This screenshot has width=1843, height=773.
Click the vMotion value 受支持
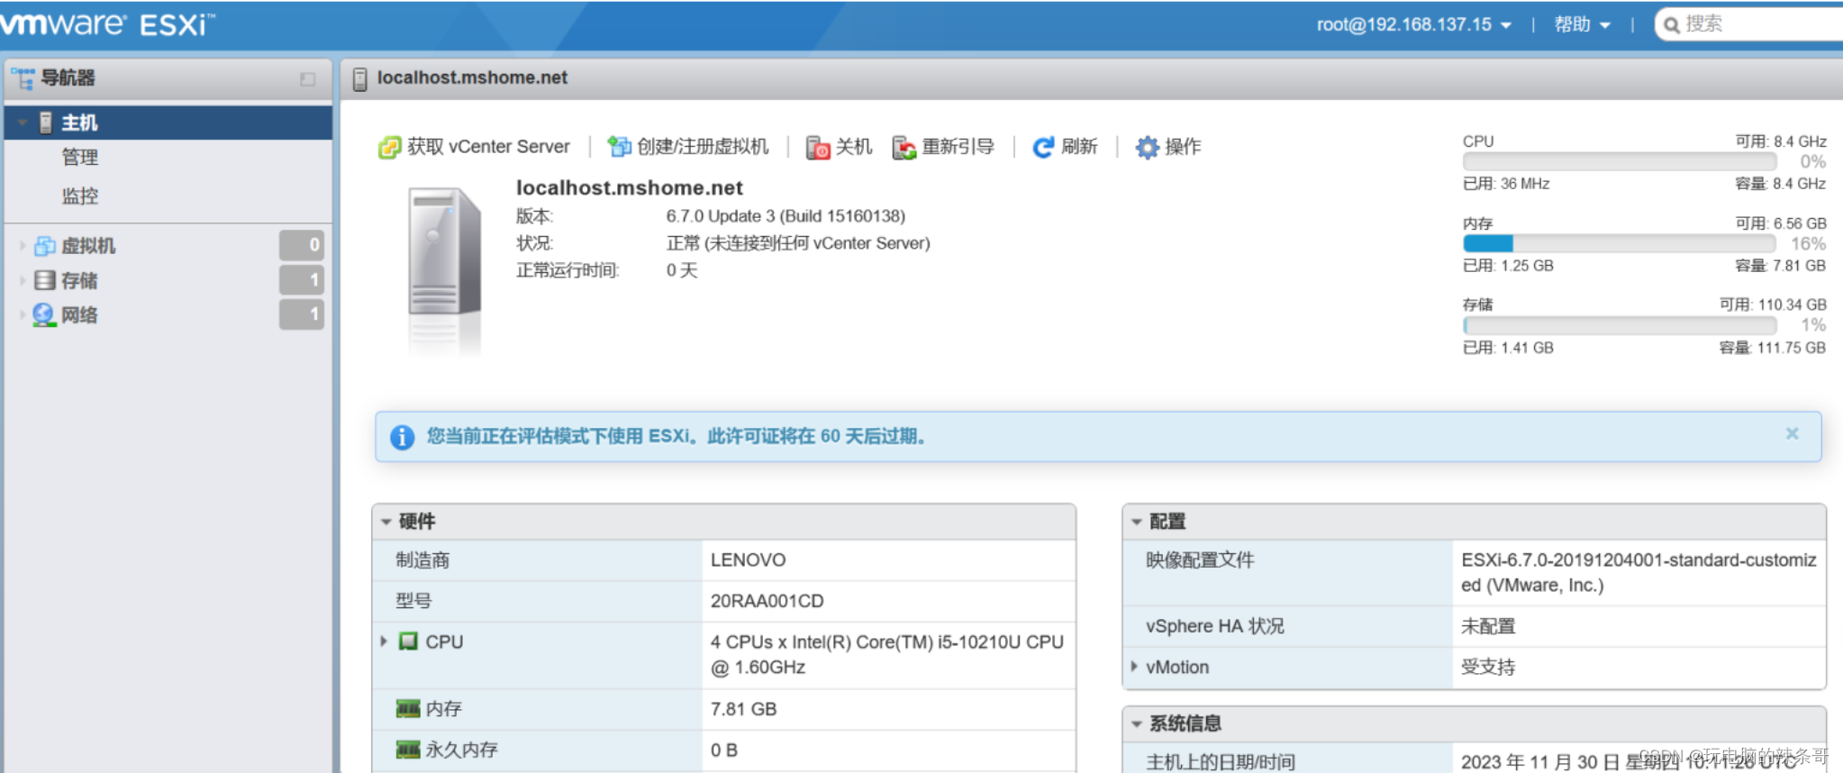point(1488,667)
